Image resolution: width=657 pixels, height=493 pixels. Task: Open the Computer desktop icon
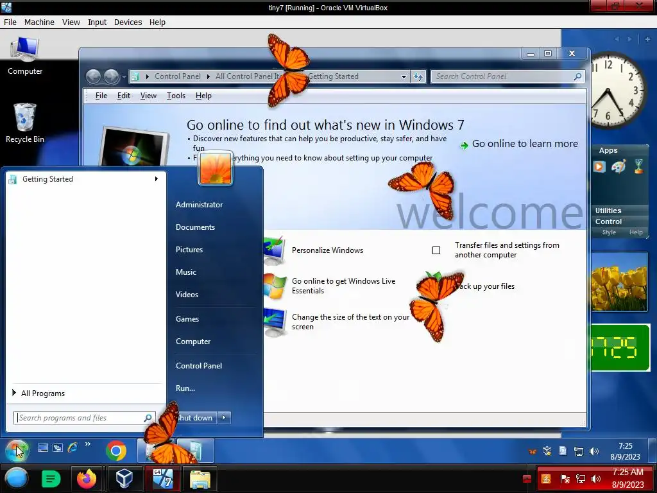tap(25, 56)
